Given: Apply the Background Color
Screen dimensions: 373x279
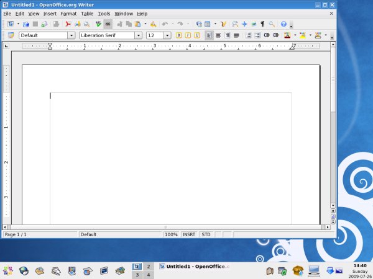Looking at the screenshot, I should (318, 35).
